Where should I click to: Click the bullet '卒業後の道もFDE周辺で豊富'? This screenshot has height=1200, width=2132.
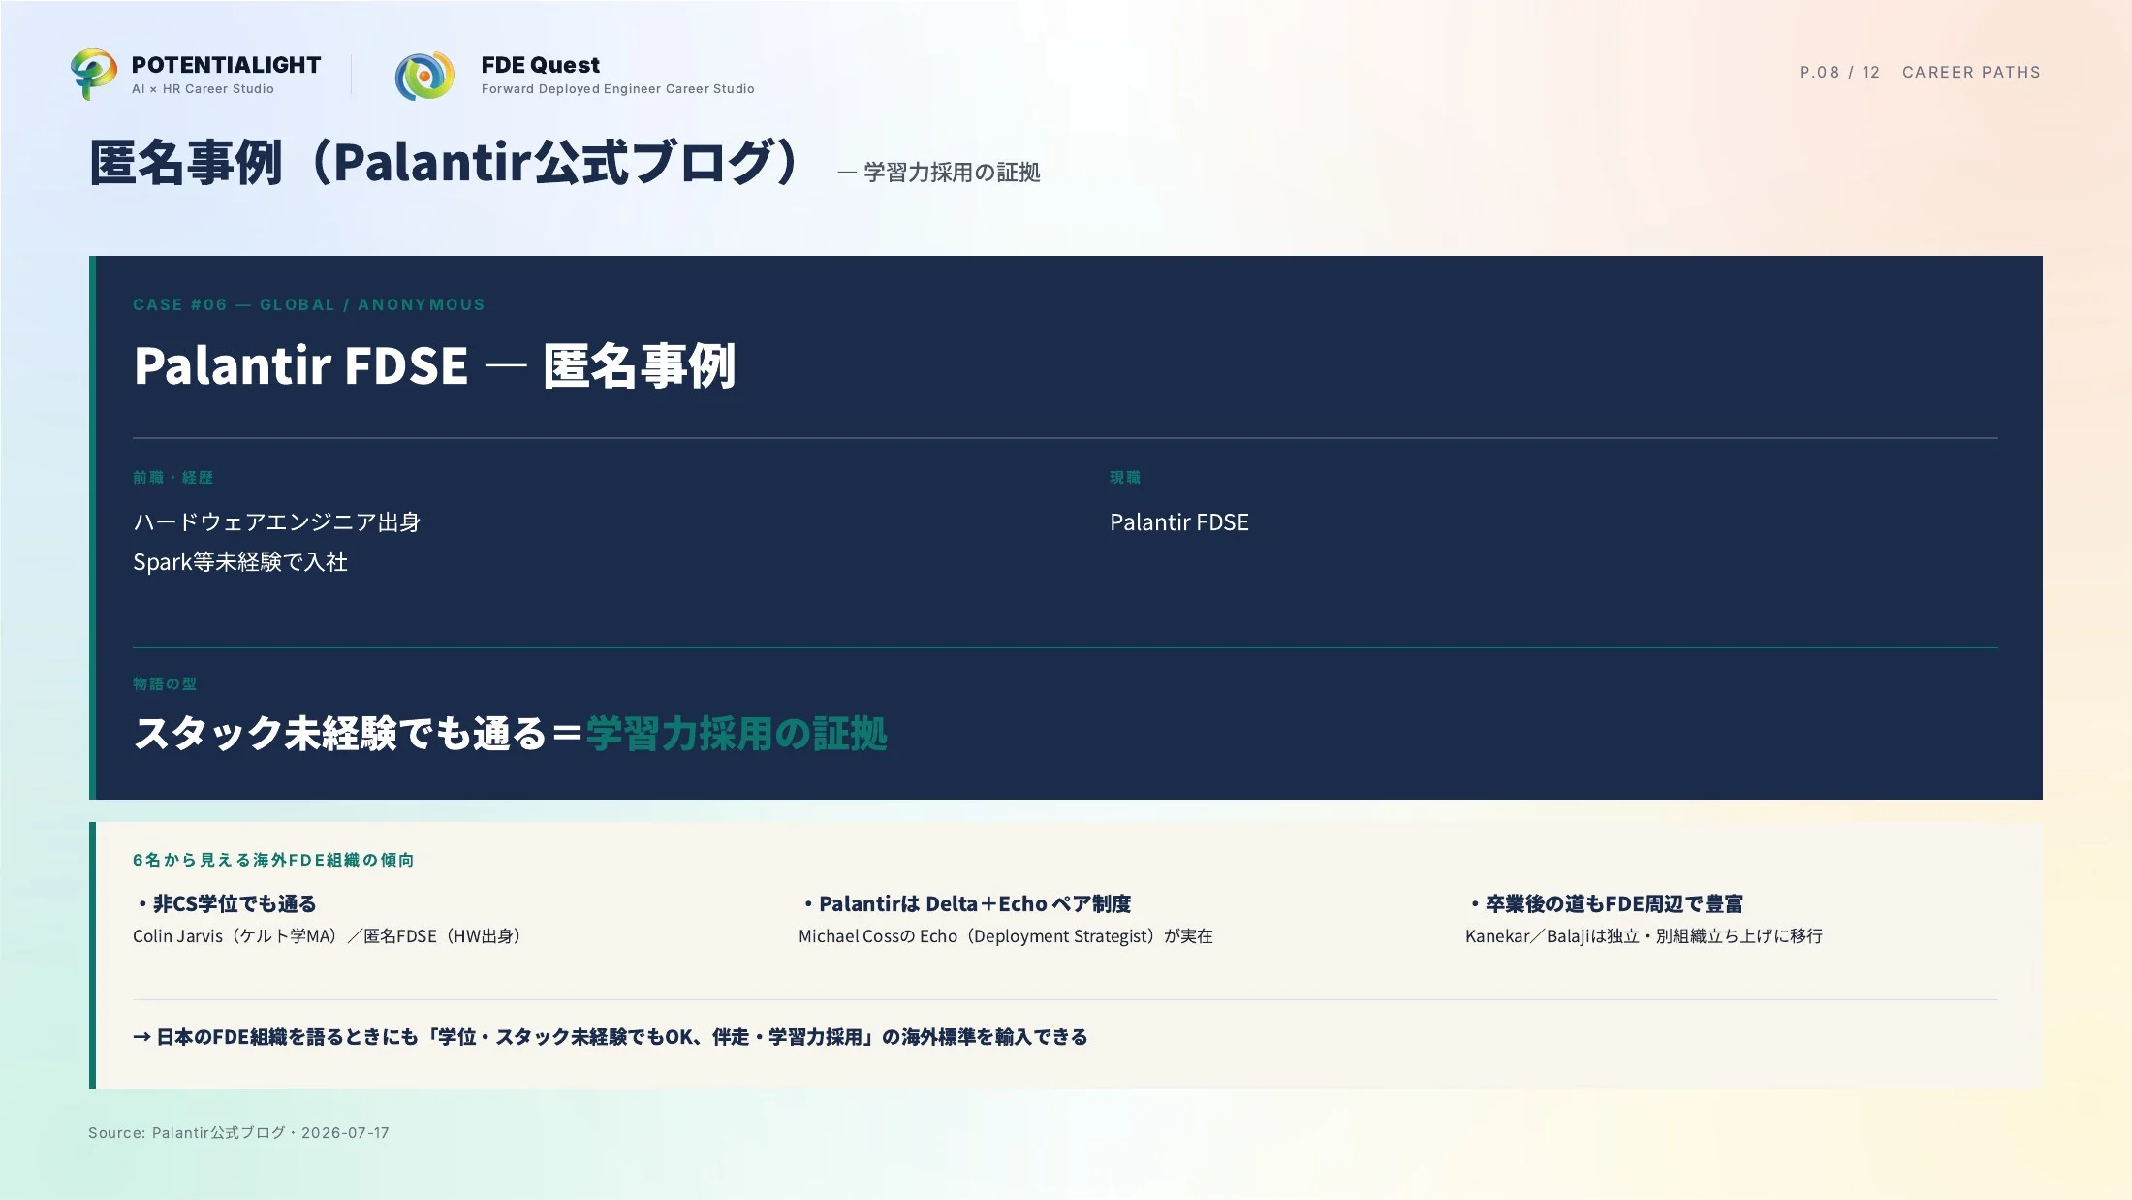[x=1606, y=903]
